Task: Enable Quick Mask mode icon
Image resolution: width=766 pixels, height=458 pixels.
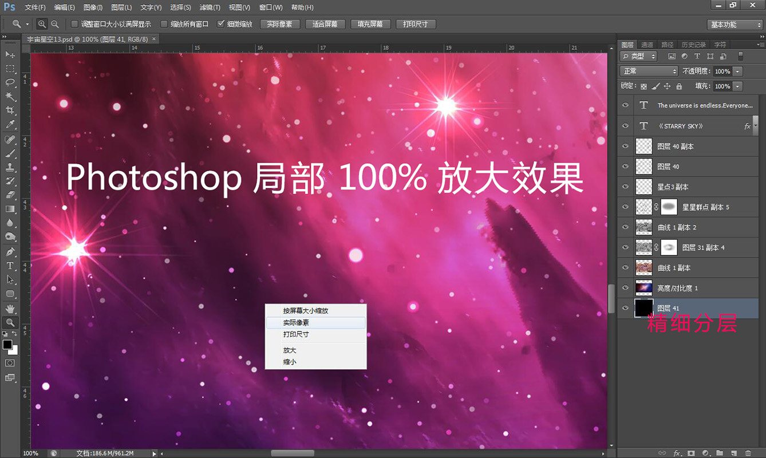Action: tap(10, 363)
